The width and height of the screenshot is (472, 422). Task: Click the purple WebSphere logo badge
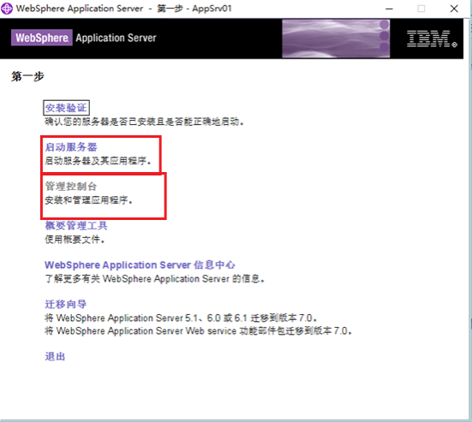click(x=42, y=38)
